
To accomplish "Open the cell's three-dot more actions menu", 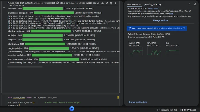I will (115, 4).
